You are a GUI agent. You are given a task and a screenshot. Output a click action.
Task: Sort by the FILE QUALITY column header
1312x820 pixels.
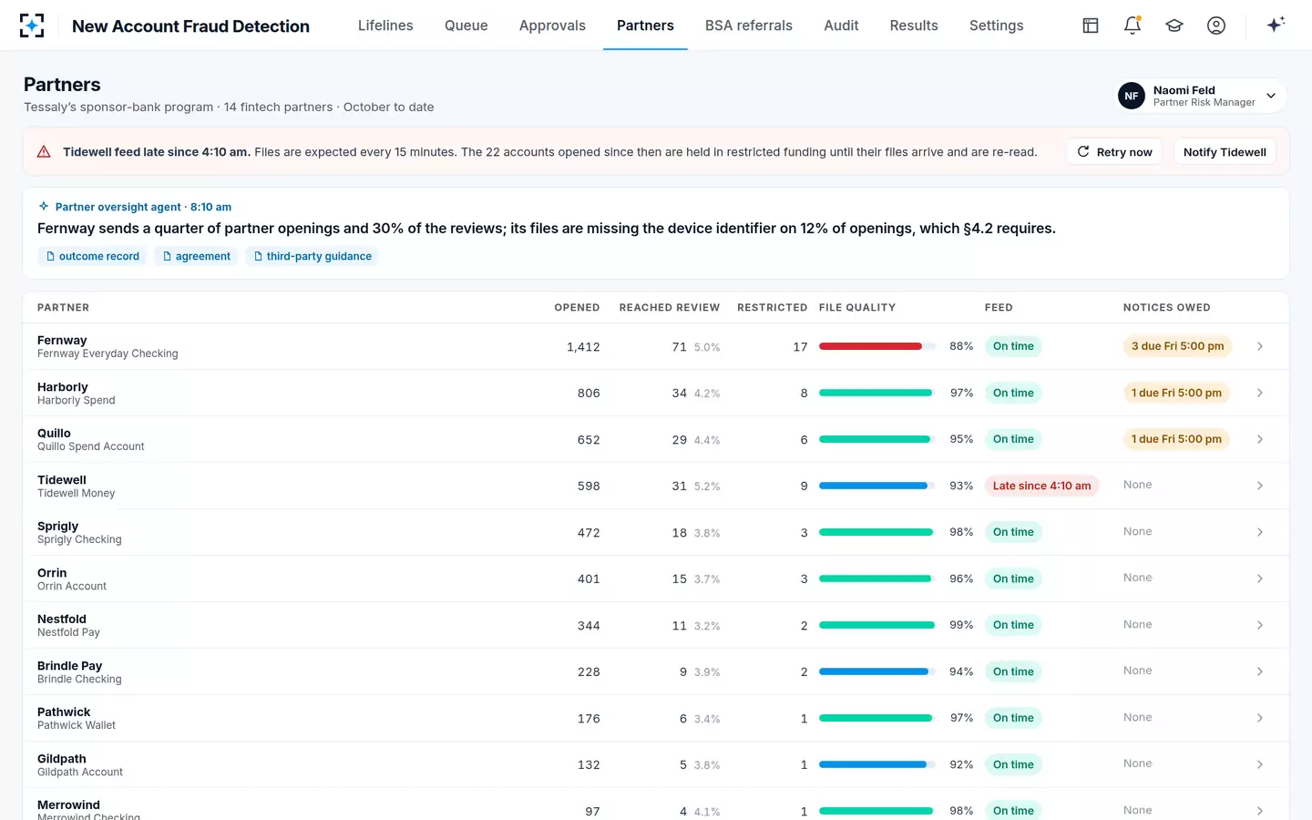[857, 308]
